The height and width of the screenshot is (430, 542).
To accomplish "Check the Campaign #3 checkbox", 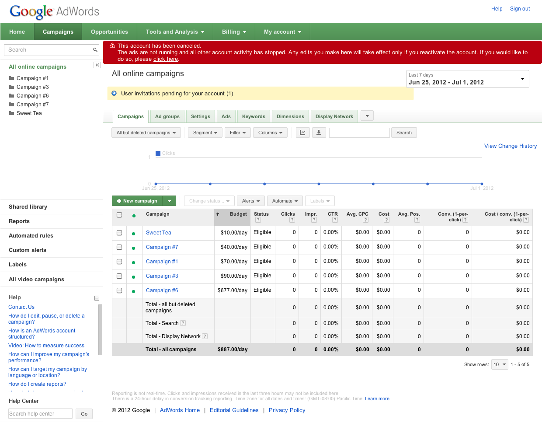I will (x=119, y=276).
